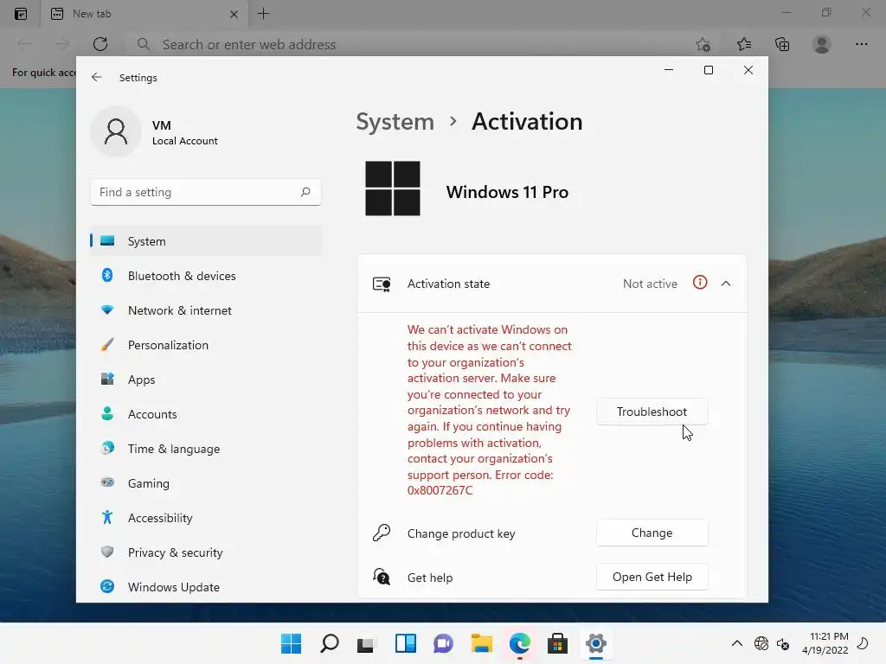Click the Open Get Help button

click(652, 577)
